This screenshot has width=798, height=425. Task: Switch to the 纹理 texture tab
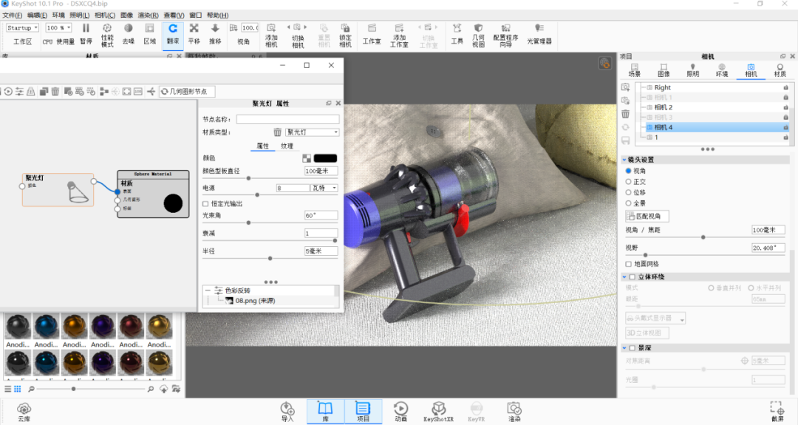click(287, 146)
